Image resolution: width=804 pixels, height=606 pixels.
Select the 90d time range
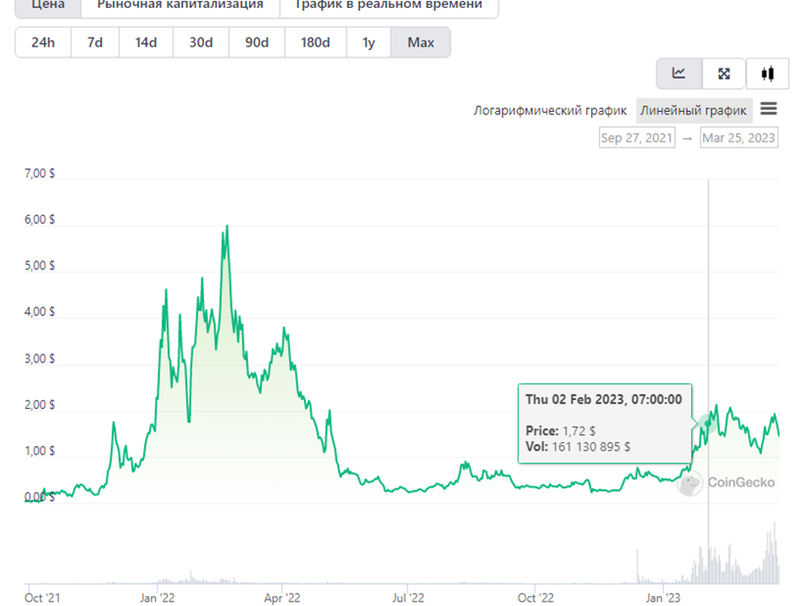(256, 43)
